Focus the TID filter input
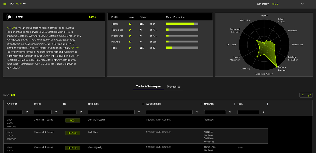Viewport: 316px width, 153px height. [70, 112]
